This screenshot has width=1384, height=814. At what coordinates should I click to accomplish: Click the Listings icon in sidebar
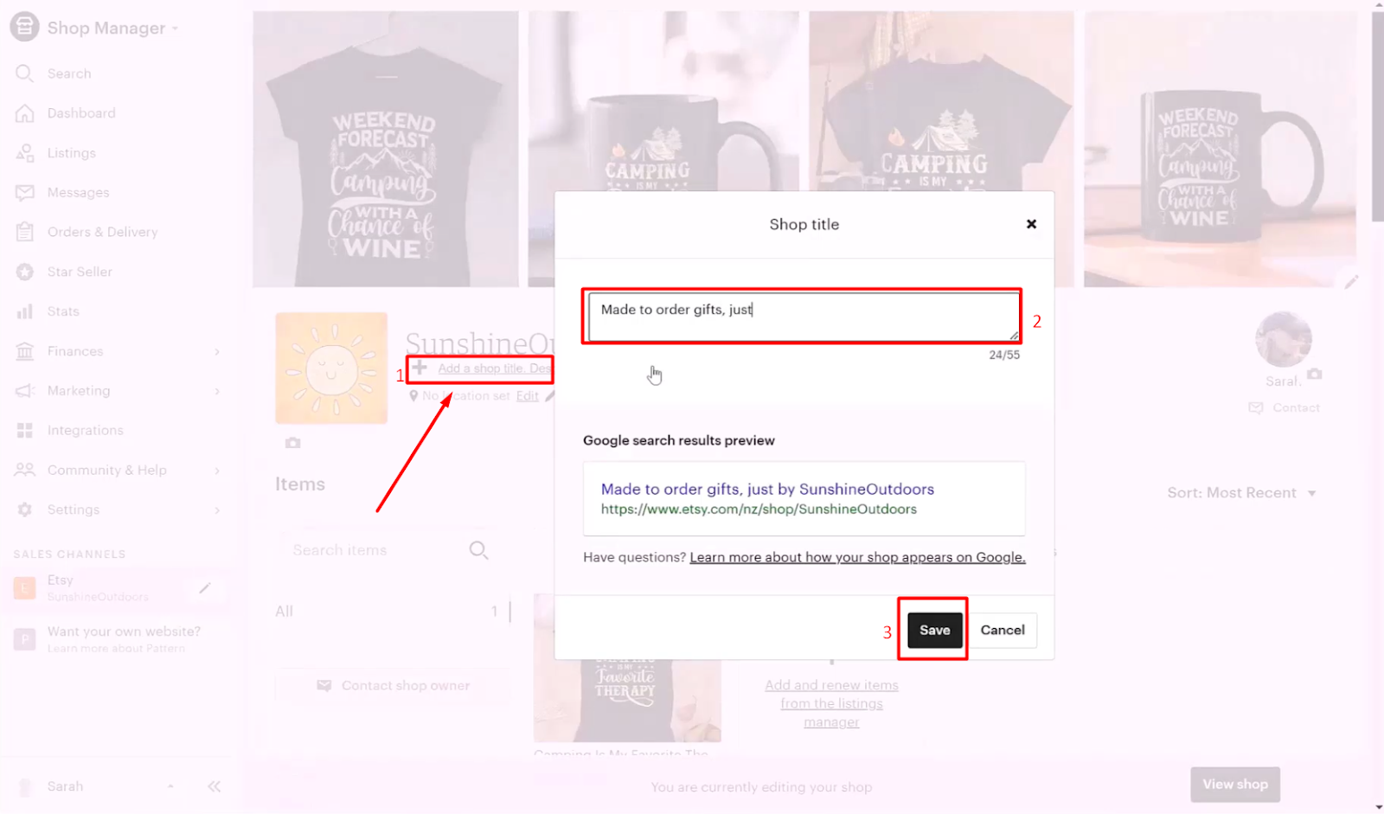24,153
